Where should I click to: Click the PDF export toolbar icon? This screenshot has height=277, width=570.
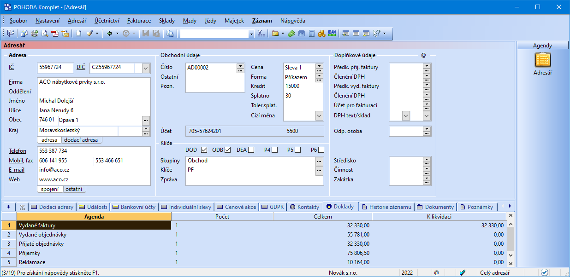click(x=55, y=34)
